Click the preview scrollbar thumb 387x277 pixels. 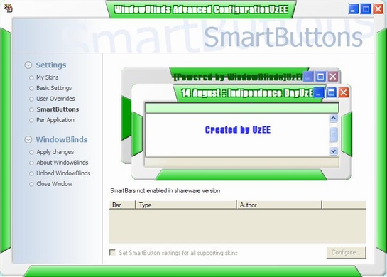[334, 134]
